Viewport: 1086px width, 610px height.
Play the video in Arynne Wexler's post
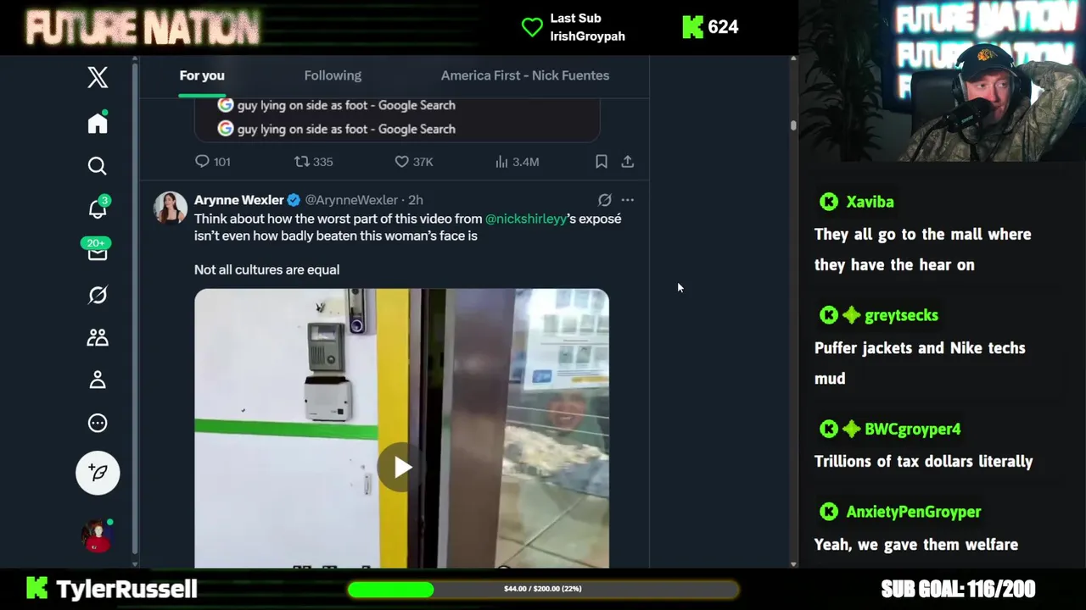[401, 467]
